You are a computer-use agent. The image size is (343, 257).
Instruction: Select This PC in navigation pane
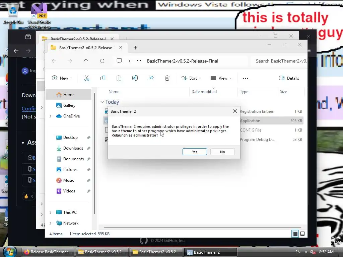click(68, 212)
